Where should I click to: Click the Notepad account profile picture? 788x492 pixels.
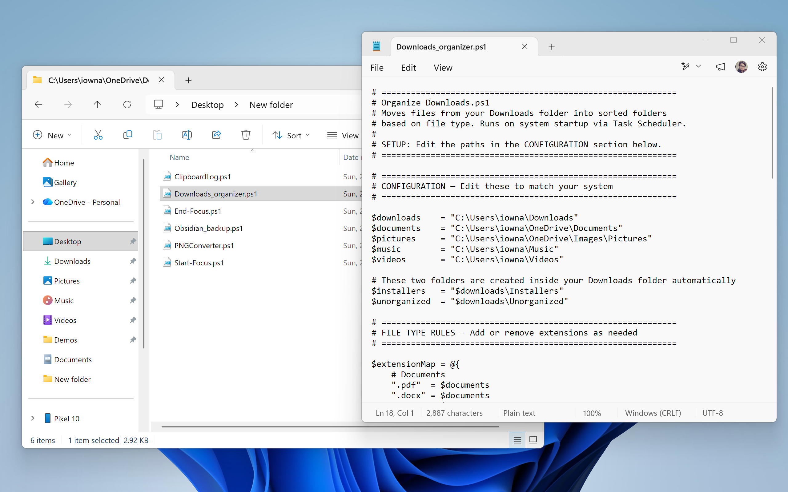742,67
